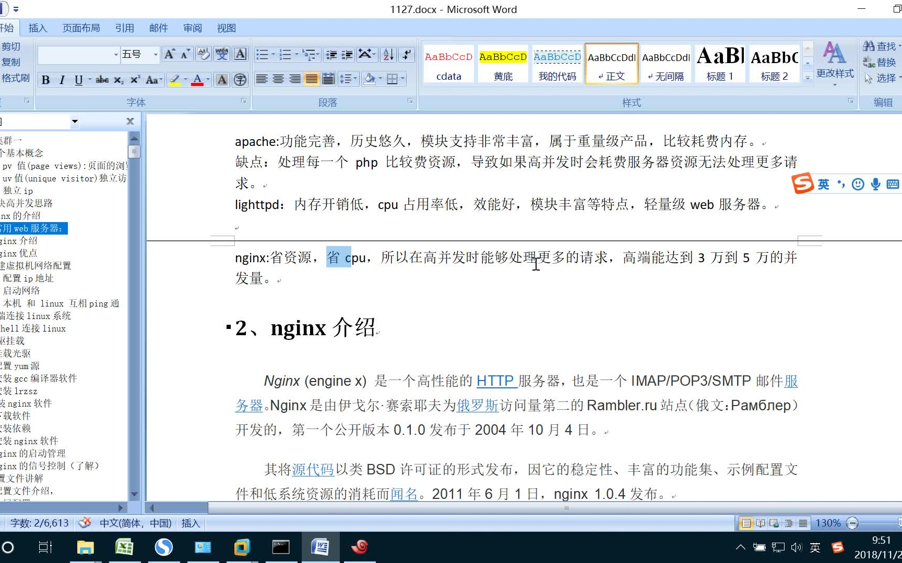This screenshot has width=902, height=563.
Task: Click the shrink font icon
Action: (x=185, y=54)
